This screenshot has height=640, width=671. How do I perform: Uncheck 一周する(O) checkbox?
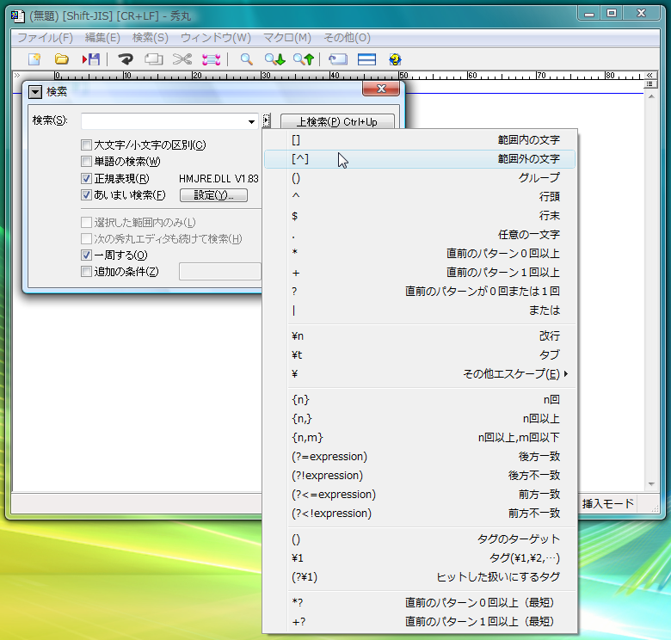coord(86,255)
